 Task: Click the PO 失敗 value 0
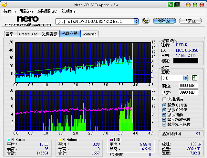click(150, 154)
